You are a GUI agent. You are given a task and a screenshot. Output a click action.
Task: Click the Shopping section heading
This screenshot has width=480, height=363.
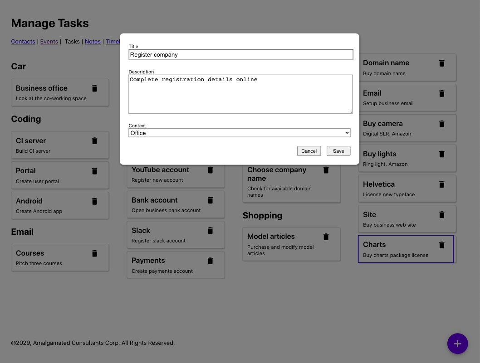click(262, 216)
